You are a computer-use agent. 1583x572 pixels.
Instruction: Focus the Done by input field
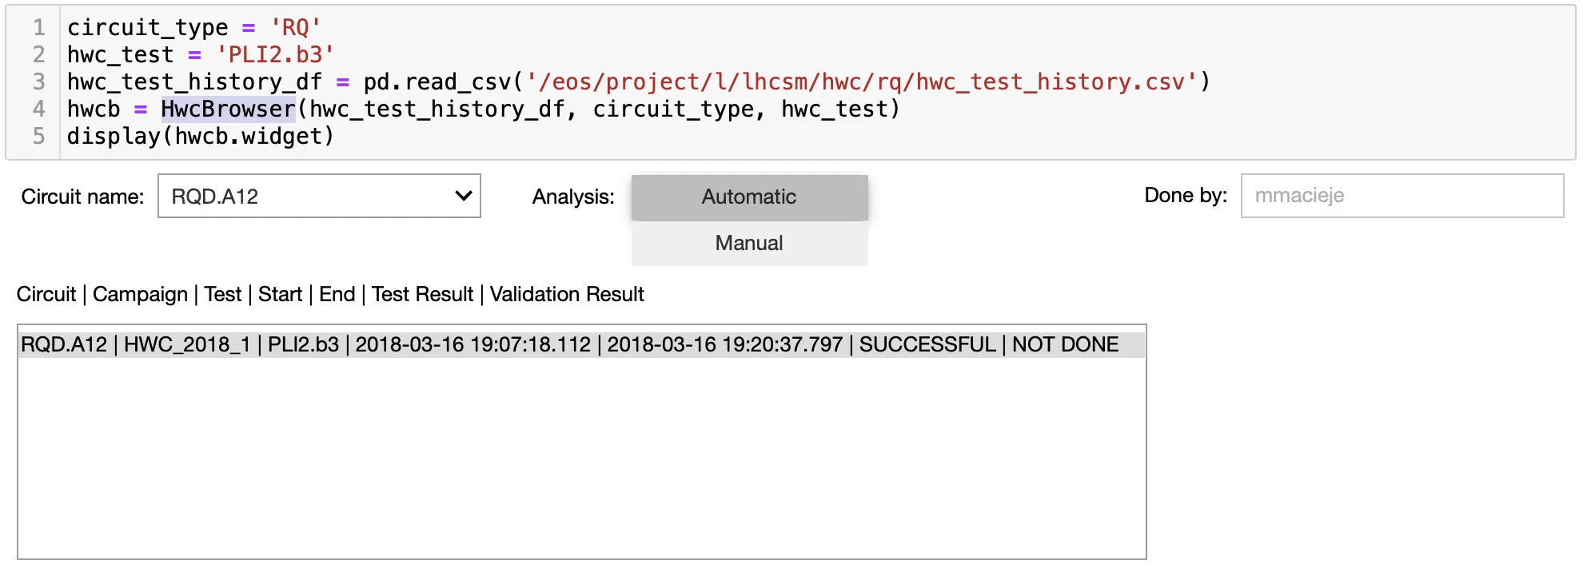pyautogui.click(x=1402, y=196)
